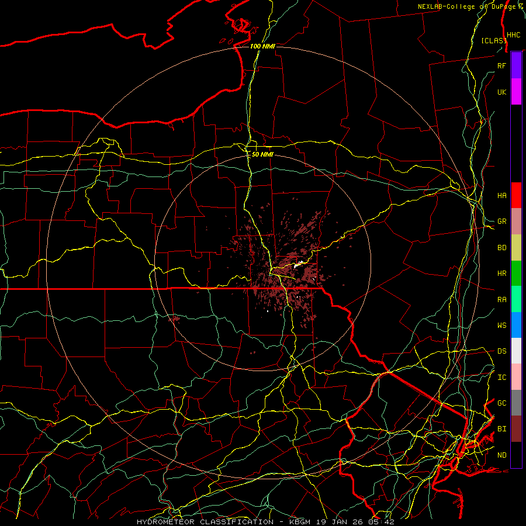Click the "DS" legend label

tap(501, 351)
